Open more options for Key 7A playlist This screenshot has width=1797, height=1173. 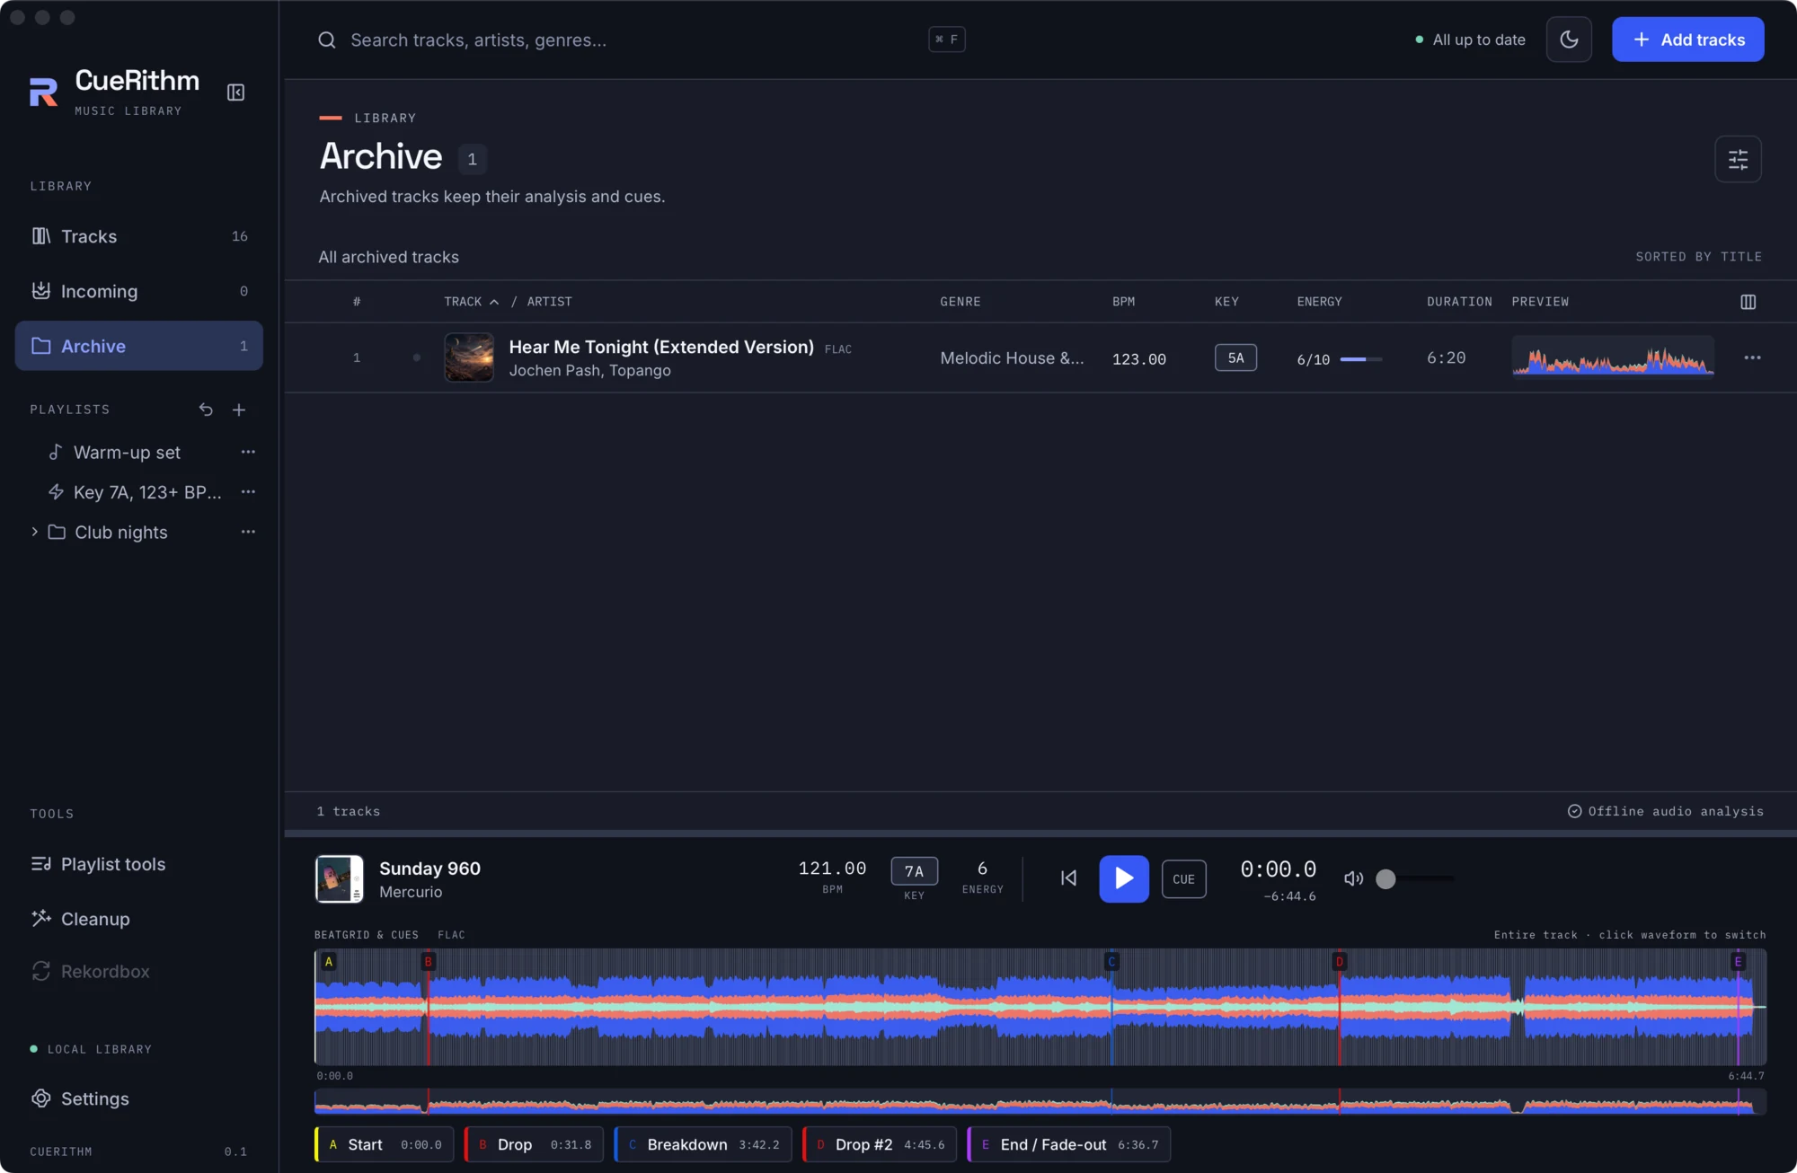tap(248, 491)
